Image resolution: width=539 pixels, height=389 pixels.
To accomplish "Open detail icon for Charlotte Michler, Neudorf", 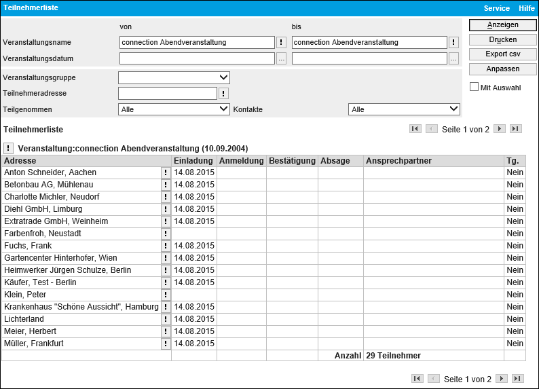I will (166, 197).
